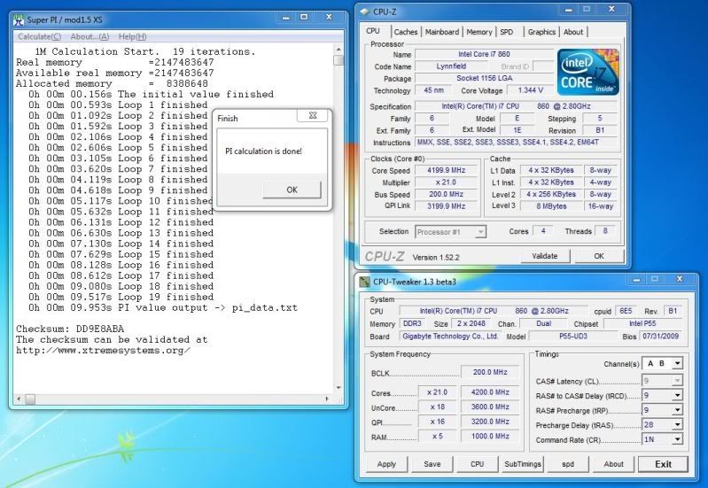Click About button in CPU-Tweaker
Image resolution: width=708 pixels, height=488 pixels.
coord(613,464)
